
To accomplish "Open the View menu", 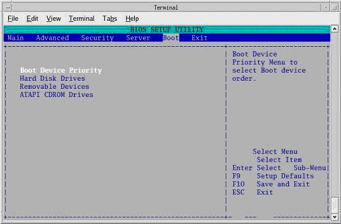I will coord(53,18).
